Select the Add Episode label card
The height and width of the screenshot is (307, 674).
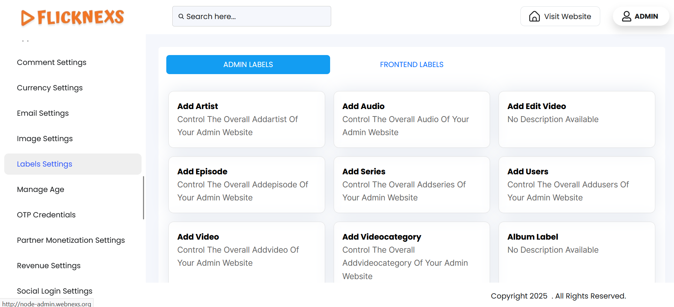pyautogui.click(x=246, y=185)
